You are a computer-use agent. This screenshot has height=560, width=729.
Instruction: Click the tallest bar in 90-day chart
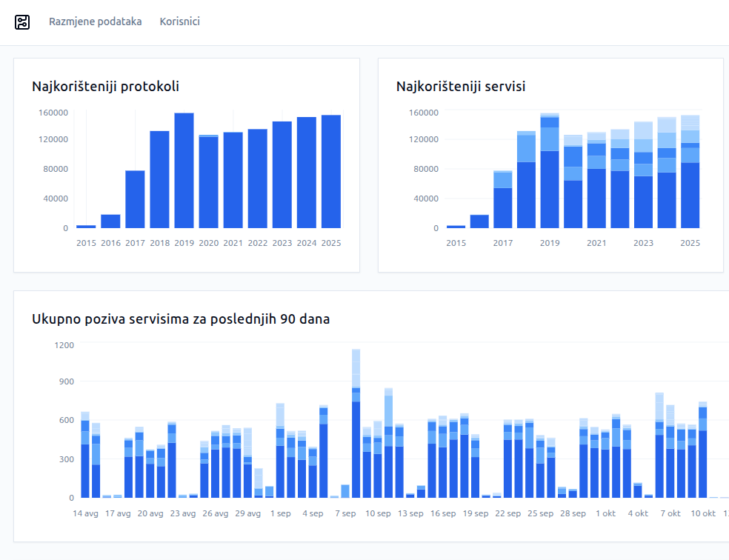[x=356, y=424]
